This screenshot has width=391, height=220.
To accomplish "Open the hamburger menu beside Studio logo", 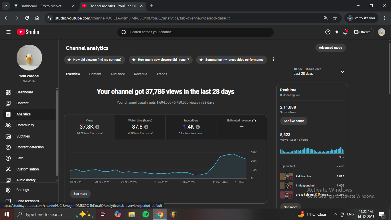I will (x=8, y=32).
